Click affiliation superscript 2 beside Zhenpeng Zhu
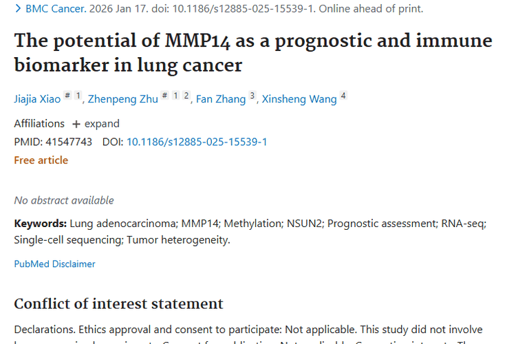Image resolution: width=516 pixels, height=344 pixels. tap(186, 96)
